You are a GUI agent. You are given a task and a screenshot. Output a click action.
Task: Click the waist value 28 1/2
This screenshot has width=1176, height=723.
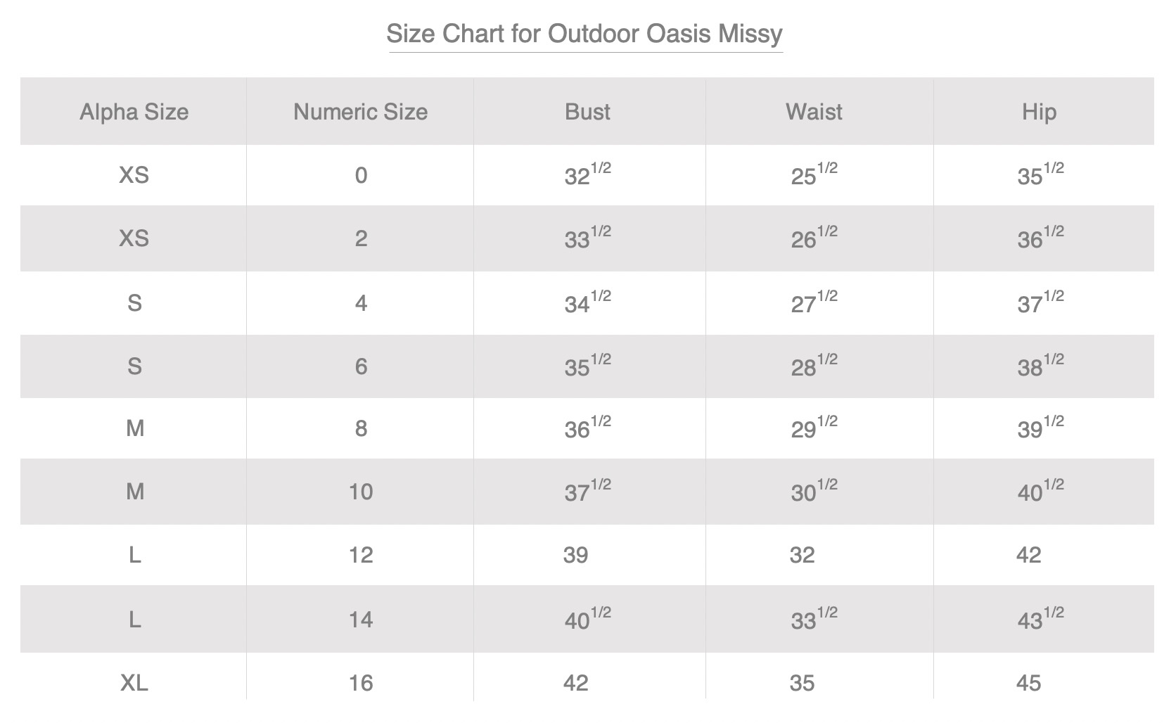814,364
